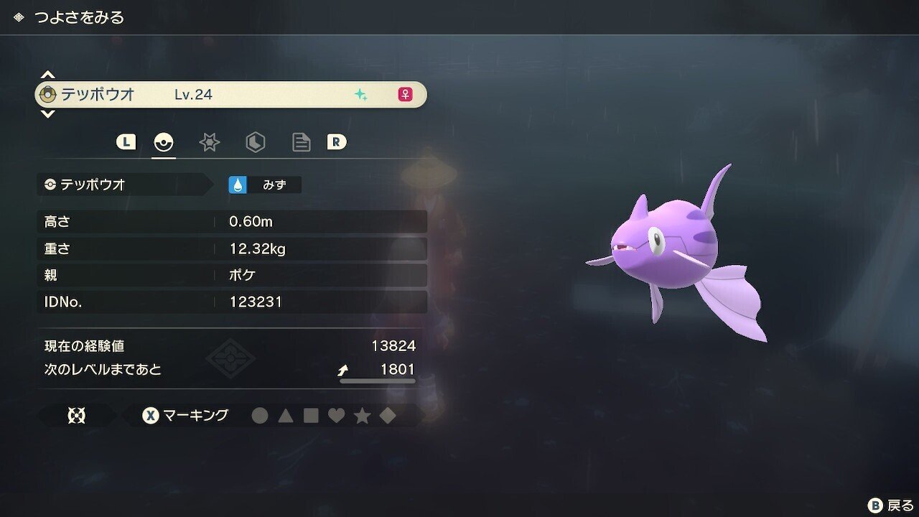The image size is (919, 517).
Task: Switch to the star-burst stats tab
Action: point(209,142)
